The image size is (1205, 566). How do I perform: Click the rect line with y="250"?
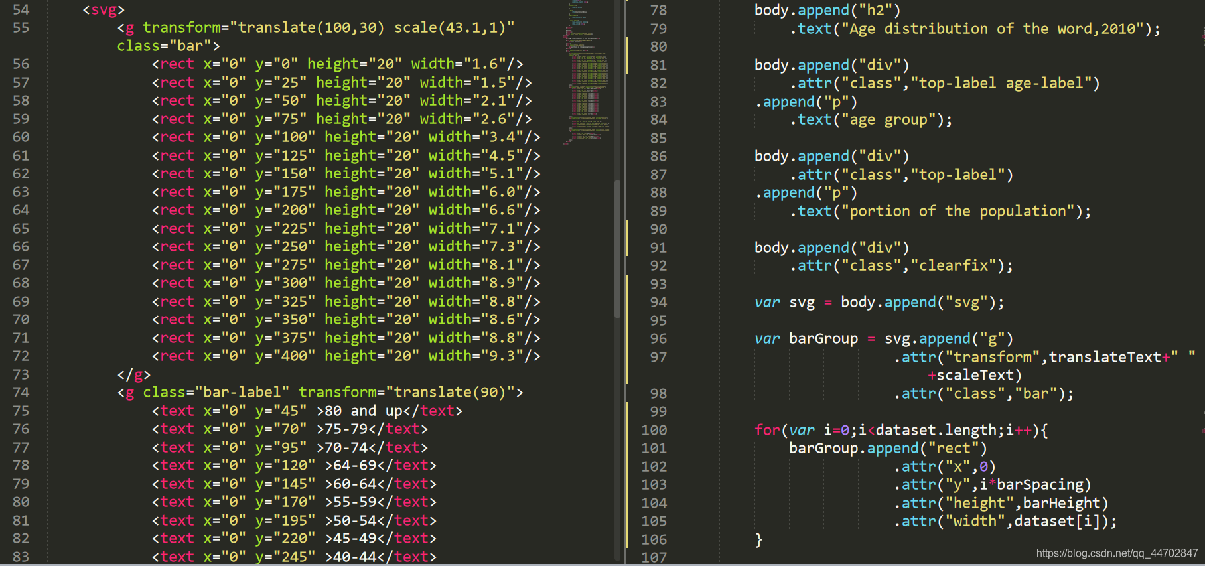pyautogui.click(x=346, y=247)
